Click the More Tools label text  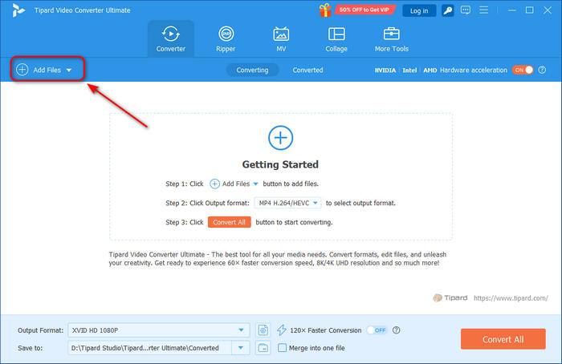392,49
